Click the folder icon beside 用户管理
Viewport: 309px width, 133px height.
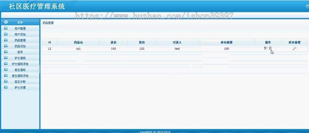[6, 28]
